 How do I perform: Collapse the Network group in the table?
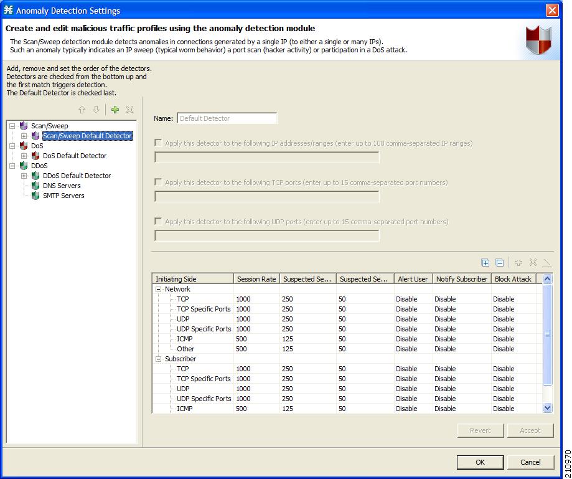159,289
